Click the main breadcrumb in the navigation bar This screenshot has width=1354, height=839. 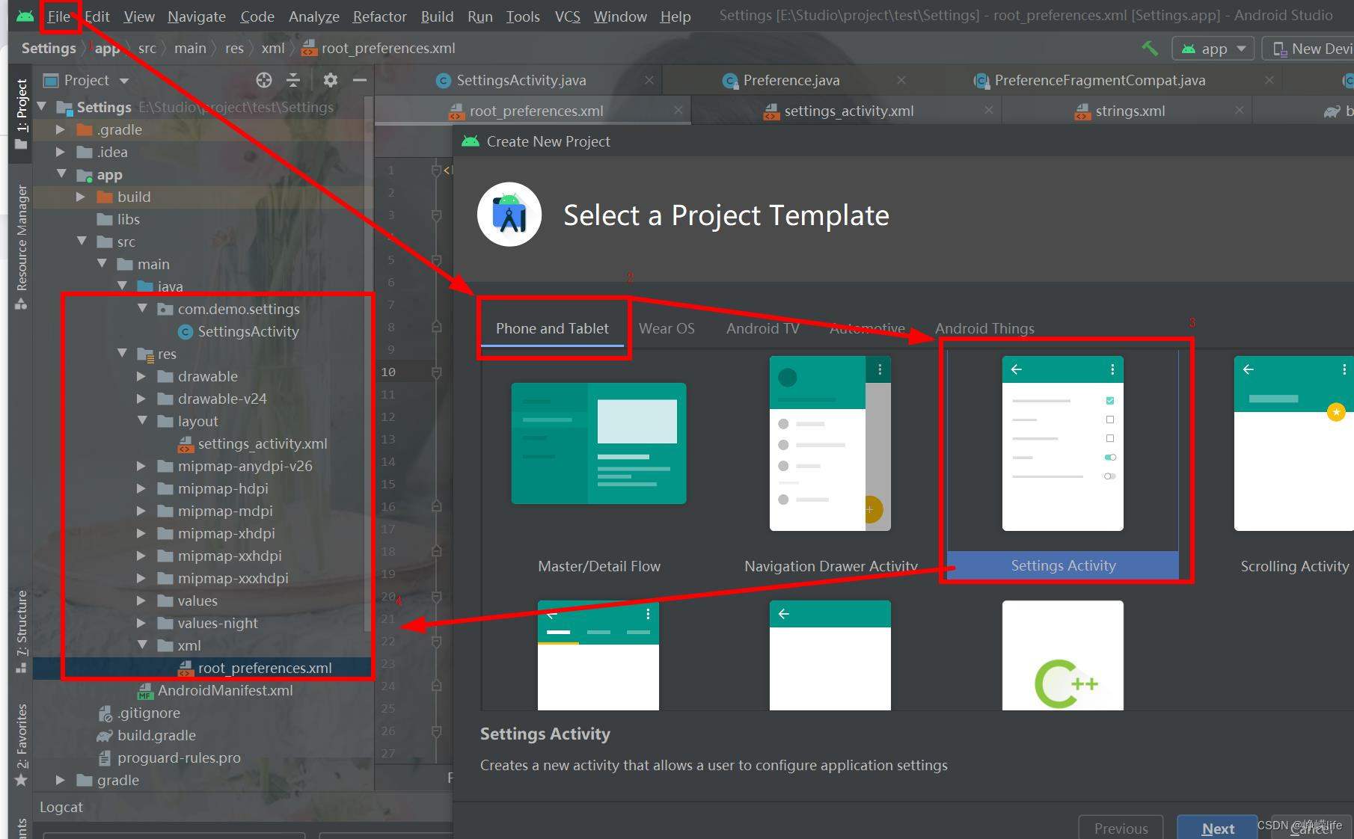click(x=190, y=48)
